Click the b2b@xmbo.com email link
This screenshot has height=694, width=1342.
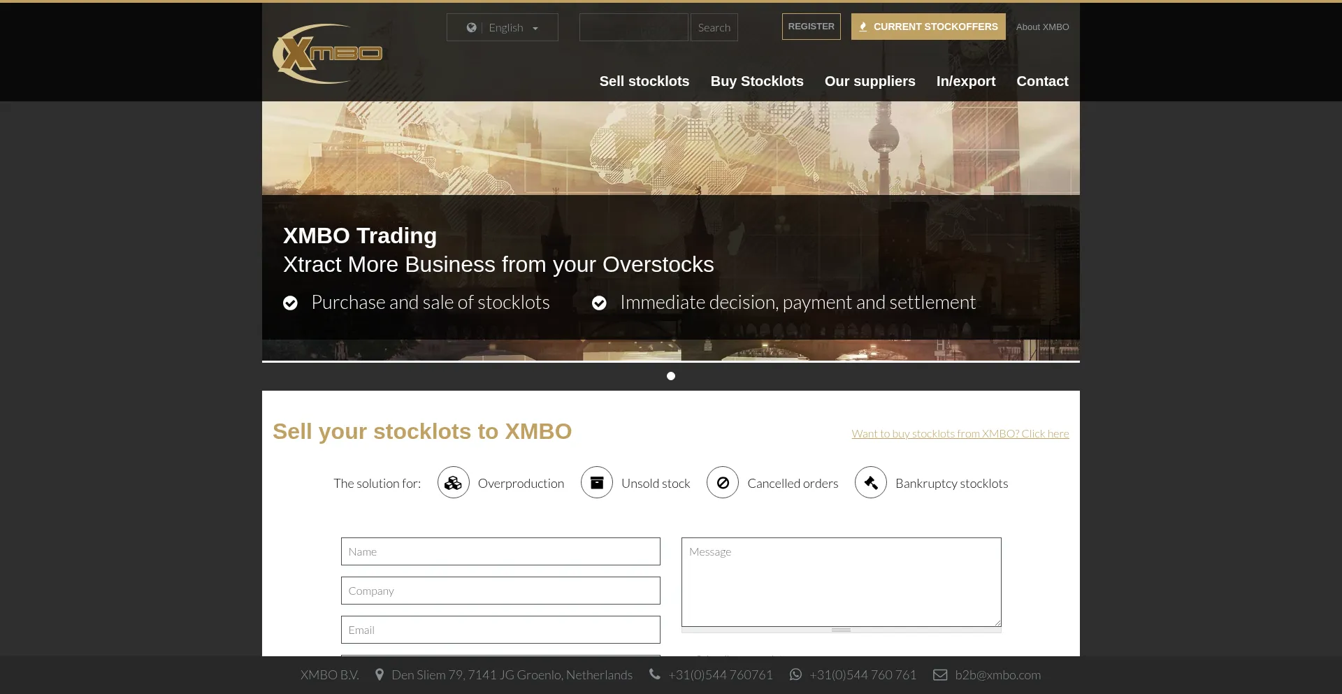998,674
